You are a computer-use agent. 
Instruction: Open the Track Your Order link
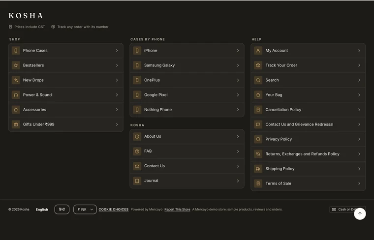pos(308,65)
